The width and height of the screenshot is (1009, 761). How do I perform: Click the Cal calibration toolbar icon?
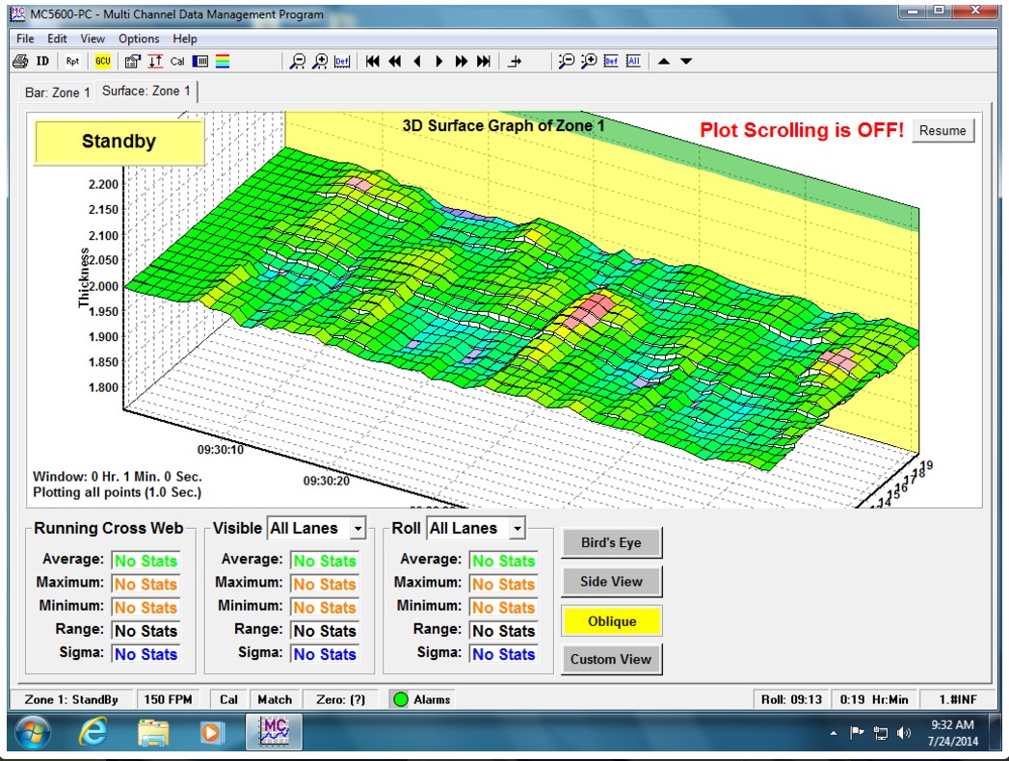click(177, 62)
